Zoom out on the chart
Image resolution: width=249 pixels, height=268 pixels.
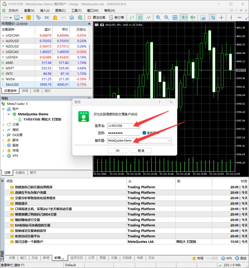pos(167,18)
